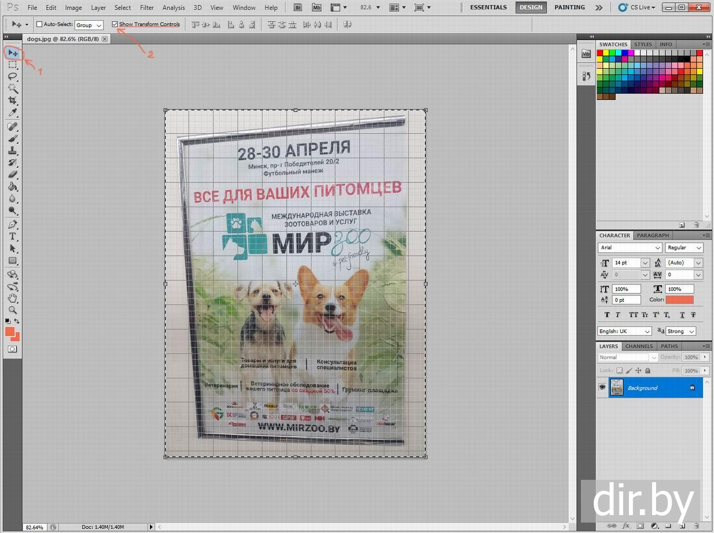Click the text Color swatch in Character panel
Viewport: 714px width, 533px height.
tap(679, 300)
